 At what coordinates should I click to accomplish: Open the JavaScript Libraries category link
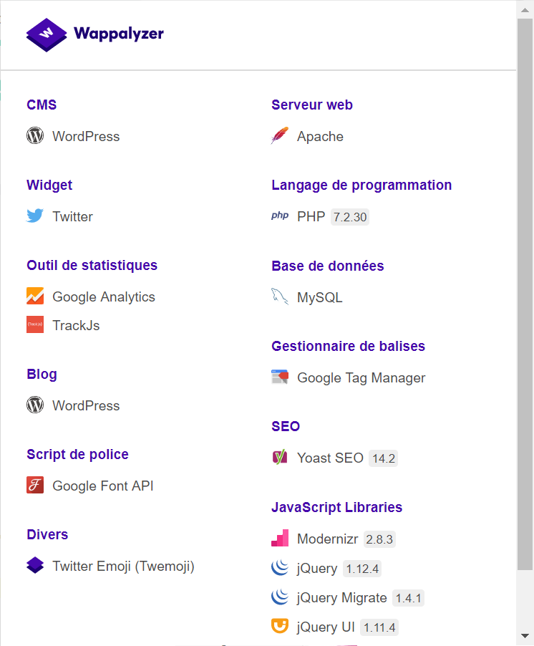coord(336,507)
